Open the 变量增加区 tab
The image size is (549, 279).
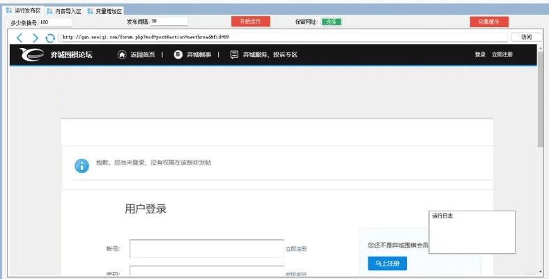[x=105, y=11]
